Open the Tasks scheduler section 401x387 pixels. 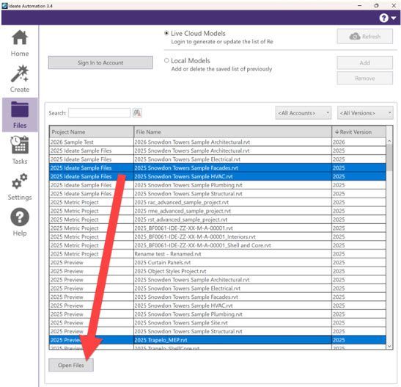coord(20,151)
